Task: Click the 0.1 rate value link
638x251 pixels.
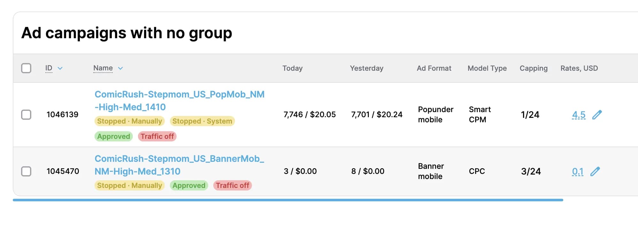Action: tap(578, 171)
